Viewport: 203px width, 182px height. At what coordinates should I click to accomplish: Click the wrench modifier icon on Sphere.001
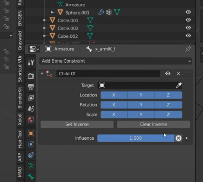coord(101,12)
